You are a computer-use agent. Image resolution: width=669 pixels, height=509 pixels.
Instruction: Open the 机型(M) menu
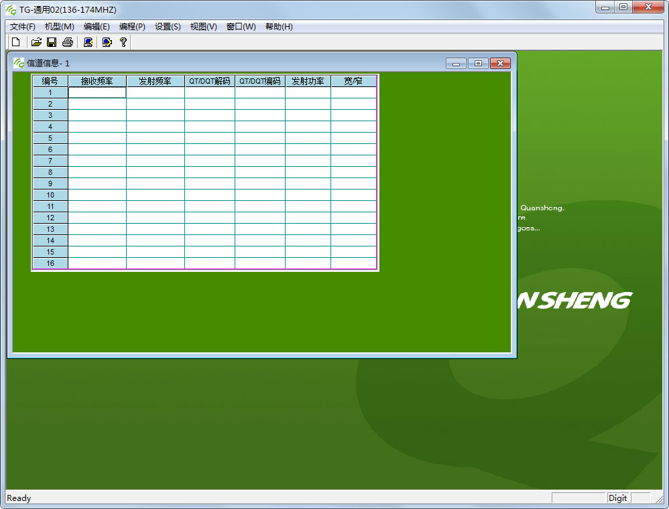(59, 27)
